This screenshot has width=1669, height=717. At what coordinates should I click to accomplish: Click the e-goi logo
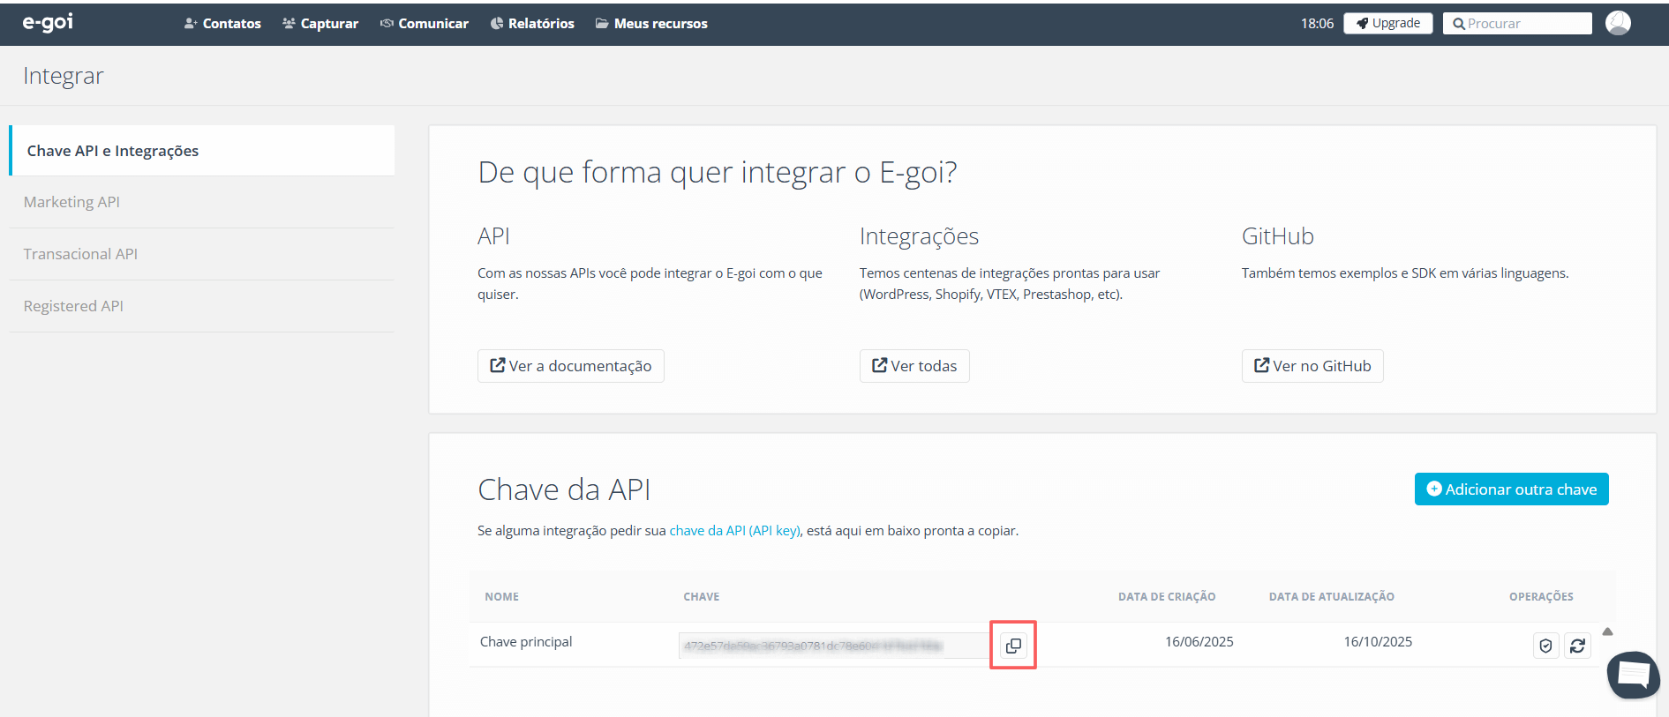[48, 22]
